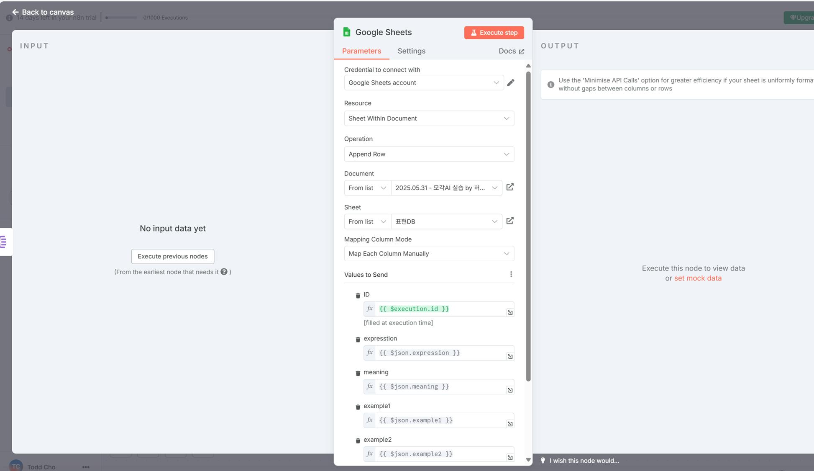Click the Todd Cho user menu dots

(x=86, y=467)
